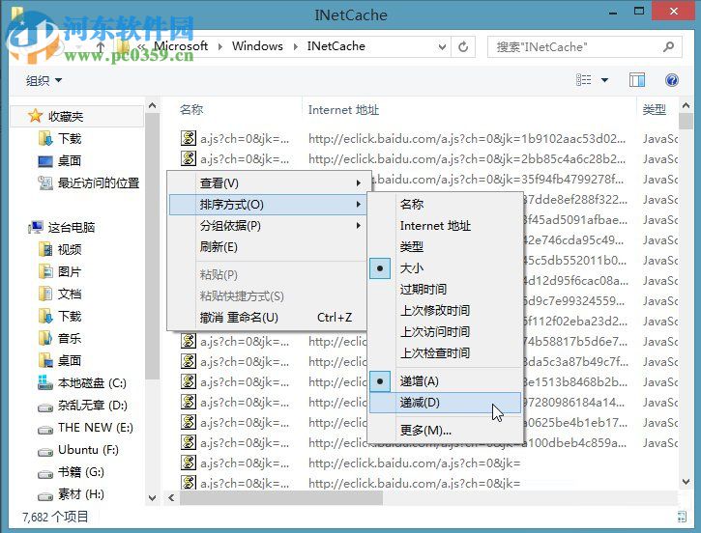Open the 书籍 (G:) drive icon
Image resolution: width=701 pixels, height=533 pixels.
click(45, 473)
